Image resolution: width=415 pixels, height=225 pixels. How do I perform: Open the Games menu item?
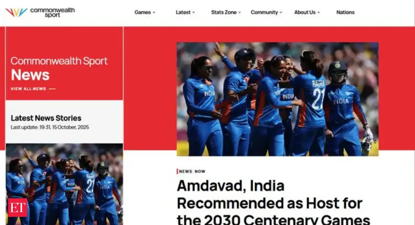(x=143, y=12)
